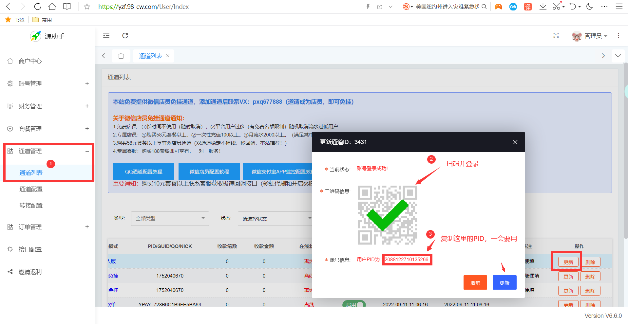Viewport: 628px width, 324px height.
Task: Open the game controller extension icon
Action: 498,7
